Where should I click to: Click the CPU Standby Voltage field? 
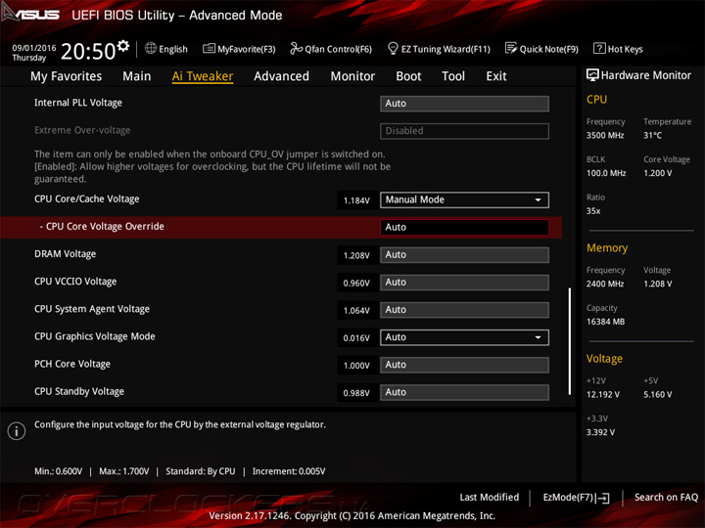point(464,392)
